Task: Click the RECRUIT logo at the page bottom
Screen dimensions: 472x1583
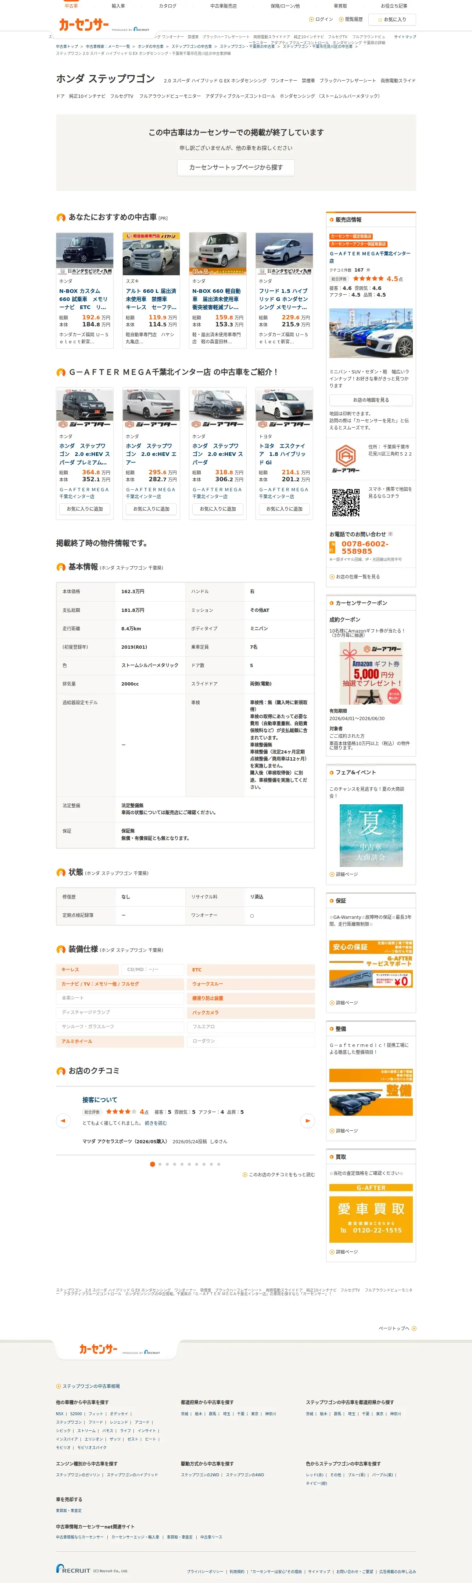Action: point(73,1569)
